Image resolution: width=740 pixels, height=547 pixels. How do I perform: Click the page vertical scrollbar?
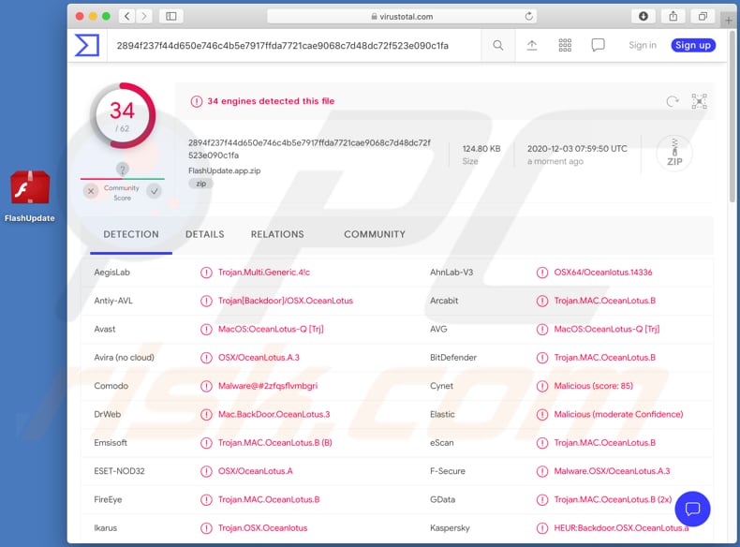click(x=732, y=118)
